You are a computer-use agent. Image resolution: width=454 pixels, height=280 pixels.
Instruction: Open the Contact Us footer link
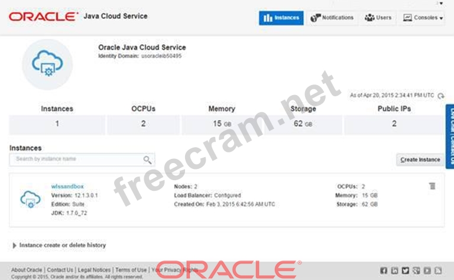[60, 270]
